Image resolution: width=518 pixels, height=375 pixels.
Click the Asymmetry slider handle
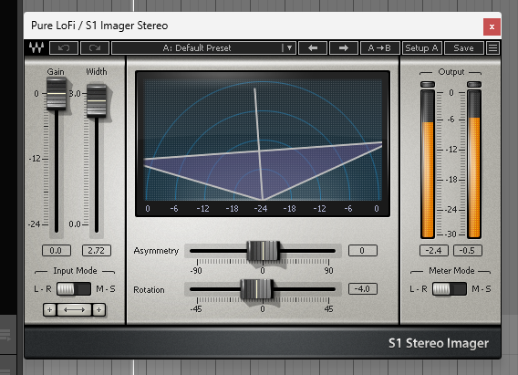[263, 251]
